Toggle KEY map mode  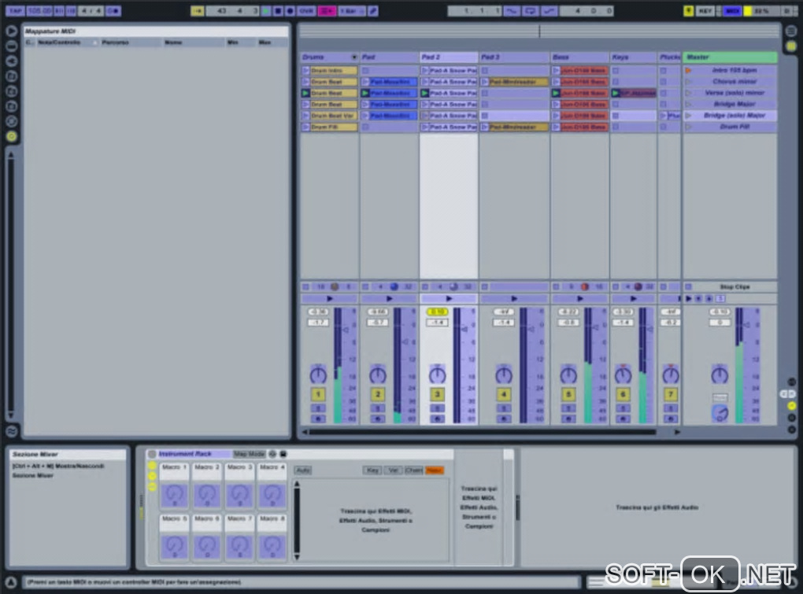(x=705, y=11)
